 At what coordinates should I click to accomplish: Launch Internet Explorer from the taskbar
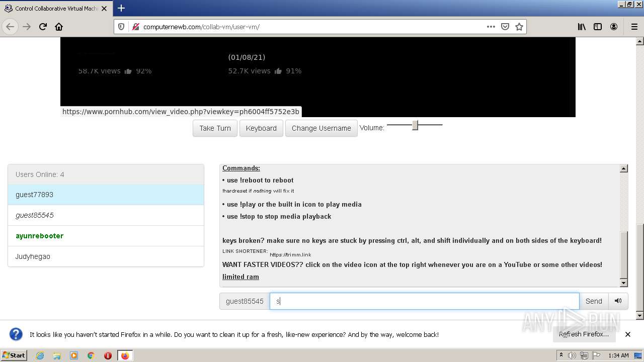tap(40, 355)
